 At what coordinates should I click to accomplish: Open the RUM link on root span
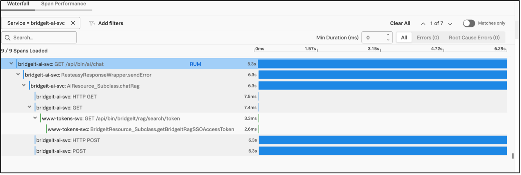(x=195, y=64)
